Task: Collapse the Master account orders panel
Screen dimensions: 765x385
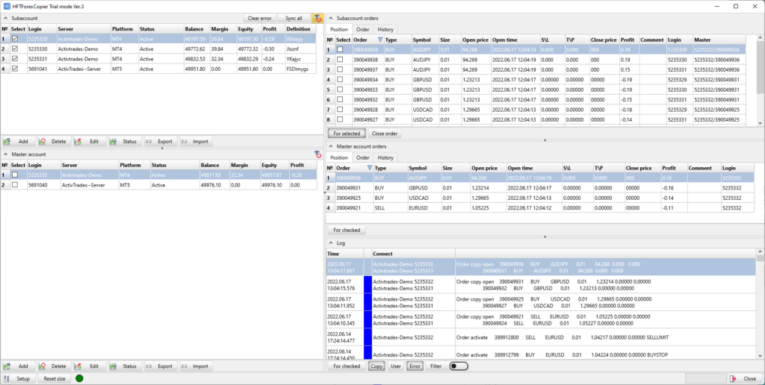Action: pyautogui.click(x=331, y=146)
